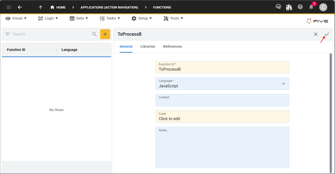
Task: Navigate up with the up arrow icon
Action: (x=41, y=7)
